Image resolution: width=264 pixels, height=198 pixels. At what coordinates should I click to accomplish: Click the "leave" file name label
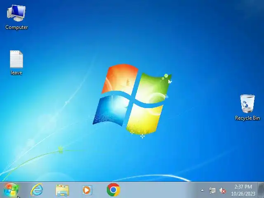pyautogui.click(x=16, y=73)
